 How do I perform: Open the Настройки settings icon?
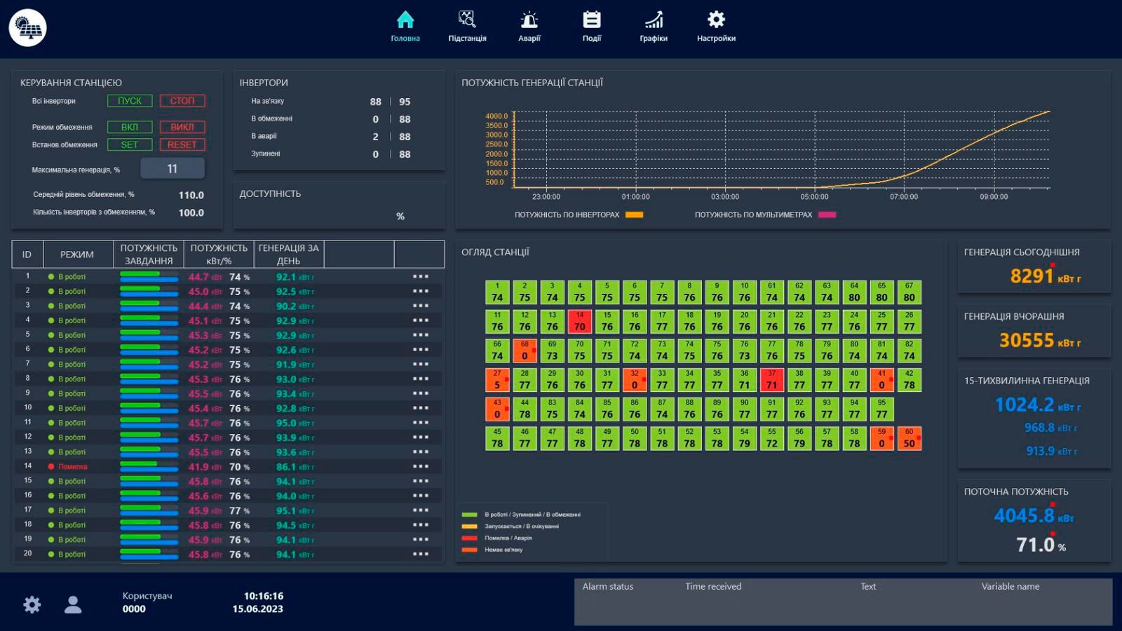[x=716, y=20]
